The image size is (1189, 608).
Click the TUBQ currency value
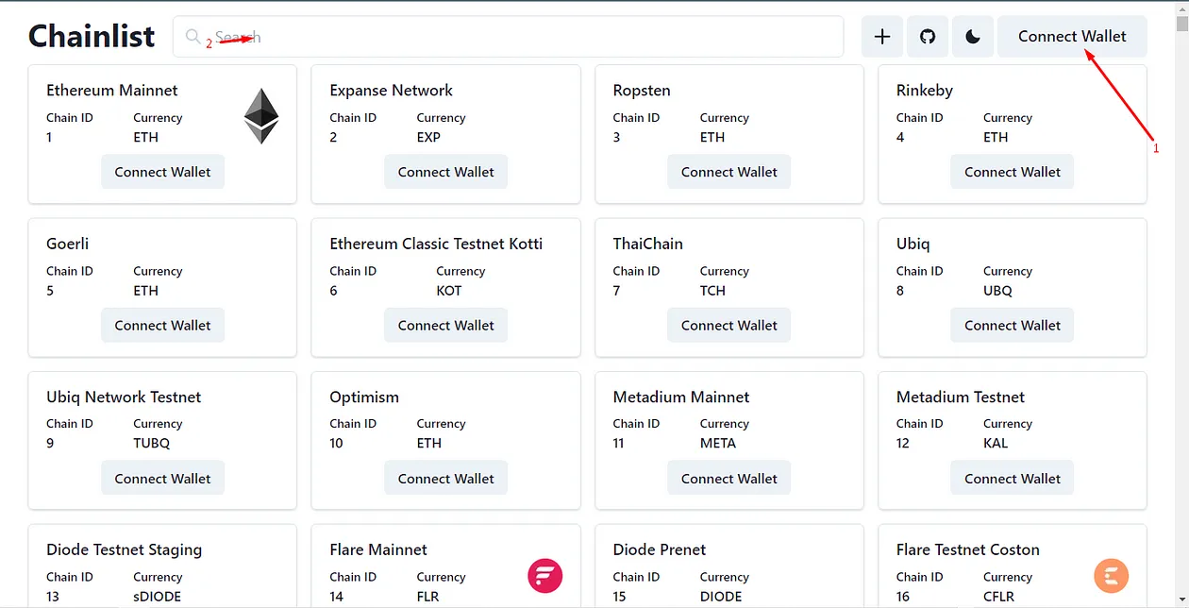click(152, 444)
